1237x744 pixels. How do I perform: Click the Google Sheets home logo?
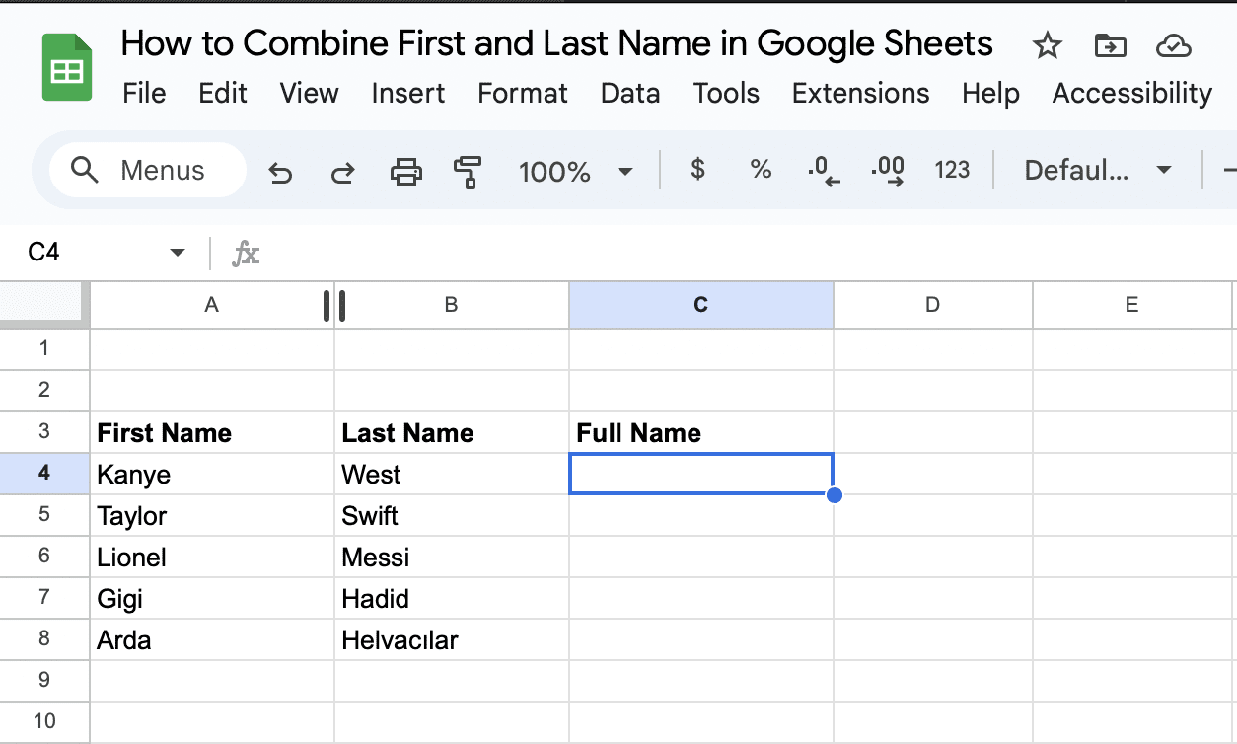pyautogui.click(x=67, y=67)
